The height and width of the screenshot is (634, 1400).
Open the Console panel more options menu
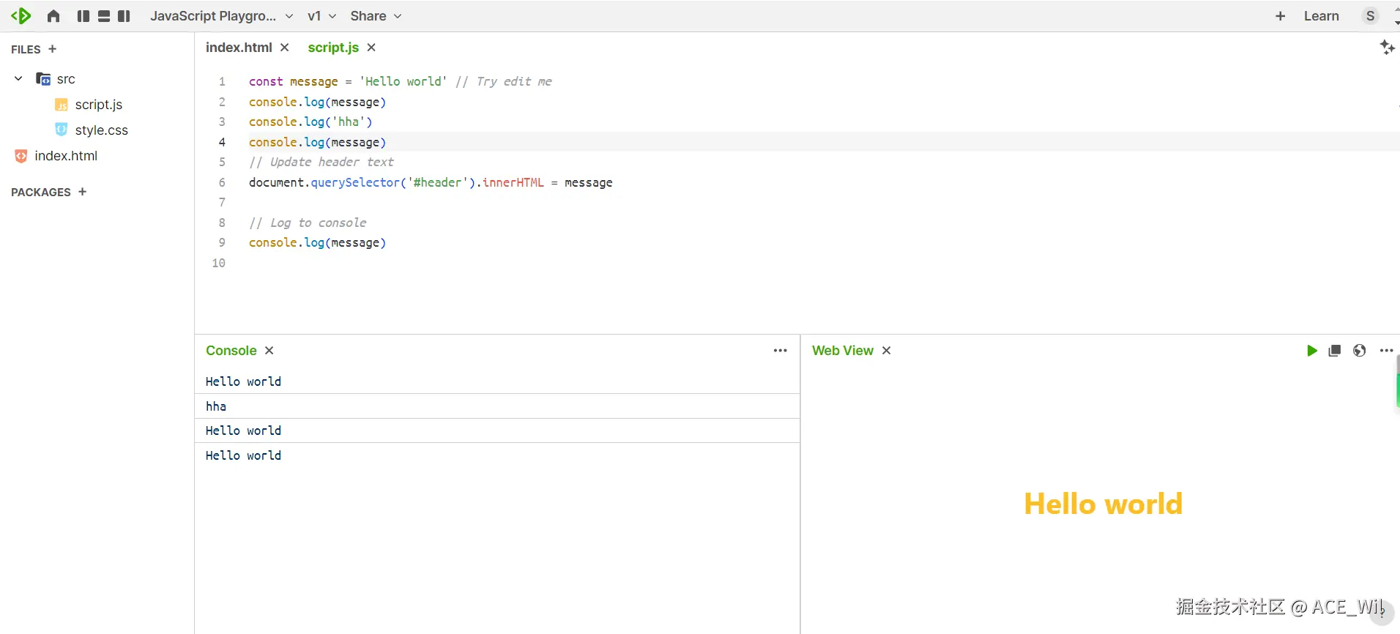781,351
